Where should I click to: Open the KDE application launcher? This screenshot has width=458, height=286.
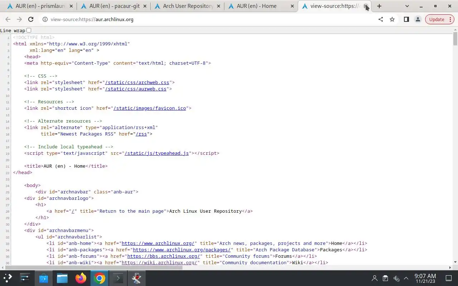[x=8, y=278]
